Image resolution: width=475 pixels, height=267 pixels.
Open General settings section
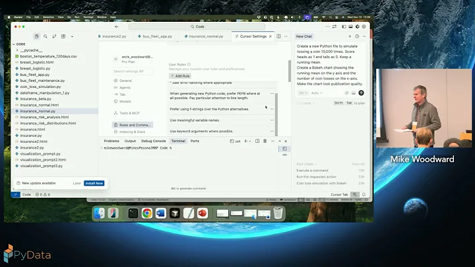pyautogui.click(x=125, y=81)
